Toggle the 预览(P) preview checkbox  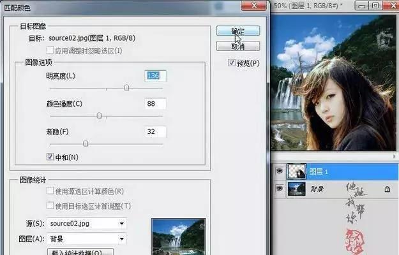coord(231,62)
